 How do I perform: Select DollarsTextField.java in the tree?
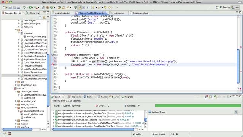click(34, 62)
